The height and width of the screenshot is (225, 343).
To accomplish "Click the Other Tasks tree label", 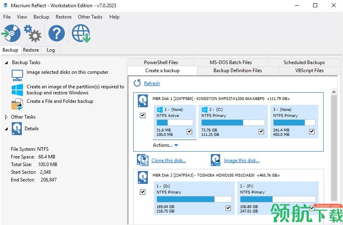I will [x=23, y=117].
